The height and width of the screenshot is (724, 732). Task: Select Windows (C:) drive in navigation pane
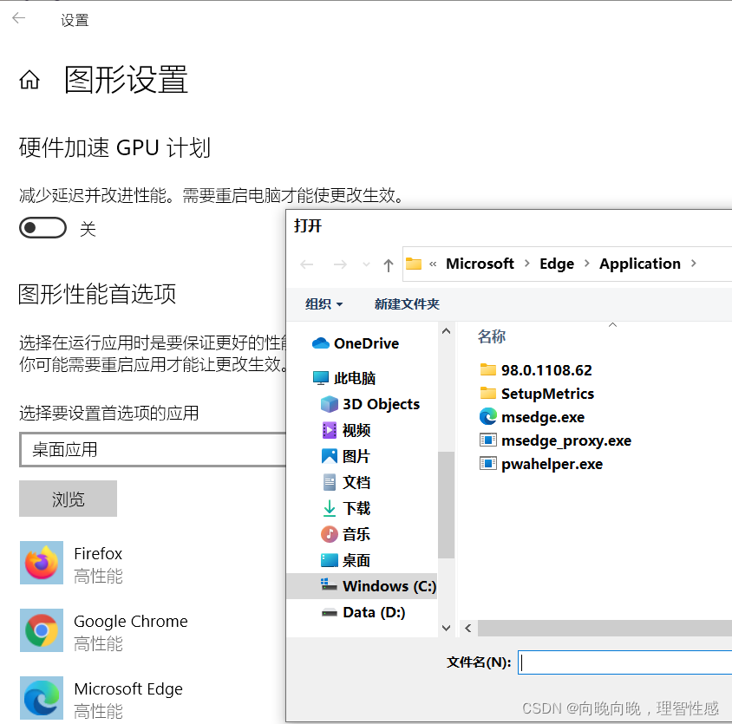click(x=363, y=586)
